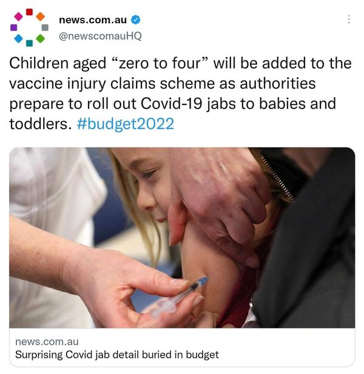Click the blue diamond in the avatar logo
Viewport: 364px width, 374px height.
click(19, 38)
